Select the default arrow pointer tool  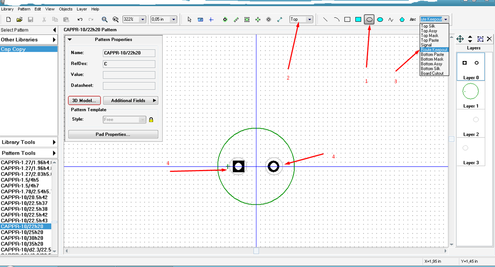coord(189,19)
